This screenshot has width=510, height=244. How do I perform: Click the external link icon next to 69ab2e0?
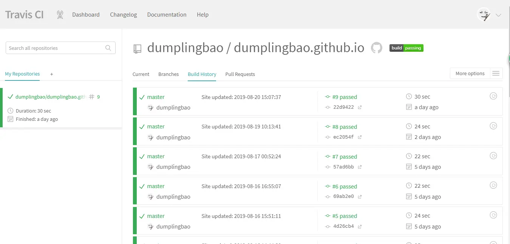360,197
